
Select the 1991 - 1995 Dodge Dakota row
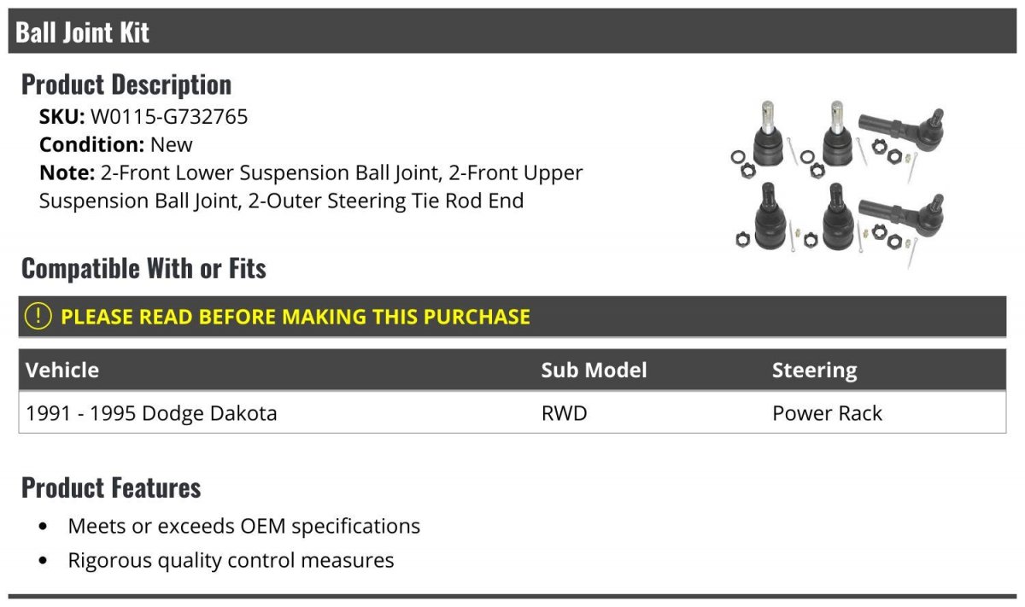click(x=512, y=413)
